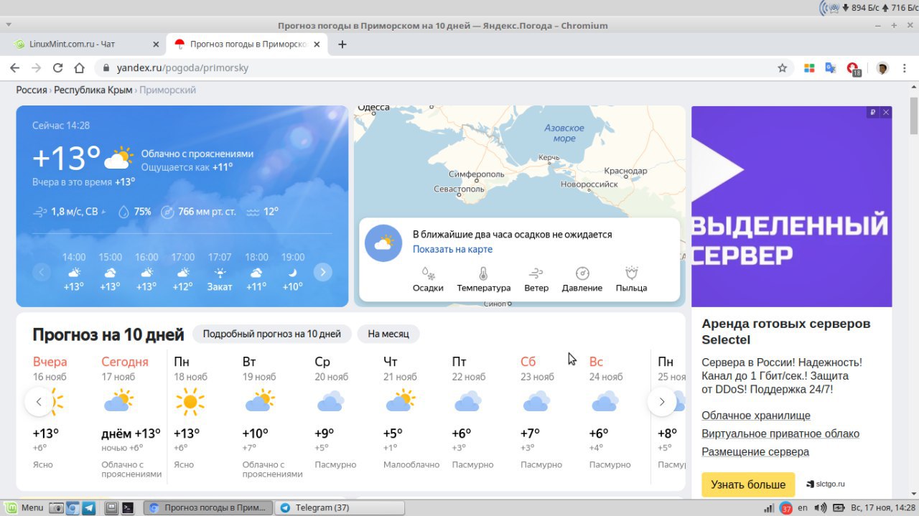
Task: Open the На месяц forecast
Action: click(x=388, y=334)
